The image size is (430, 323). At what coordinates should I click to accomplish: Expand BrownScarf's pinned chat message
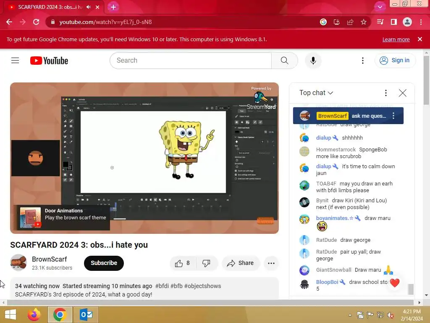(x=348, y=116)
